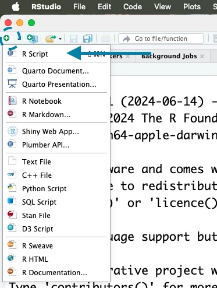The height and width of the screenshot is (288, 217).
Task: Click the Create a Project icon
Action: pyautogui.click(x=32, y=38)
